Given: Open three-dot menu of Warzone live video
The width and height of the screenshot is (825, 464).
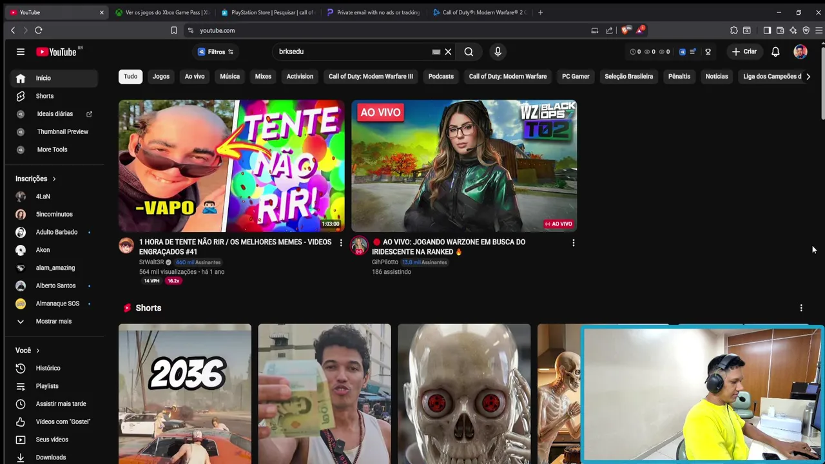Looking at the screenshot, I should pos(573,243).
